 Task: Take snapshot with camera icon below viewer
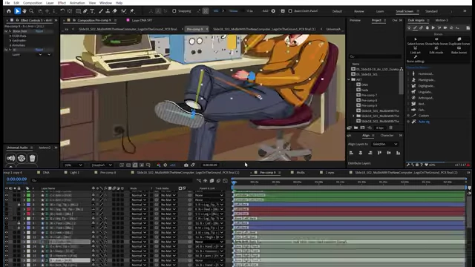point(186,165)
